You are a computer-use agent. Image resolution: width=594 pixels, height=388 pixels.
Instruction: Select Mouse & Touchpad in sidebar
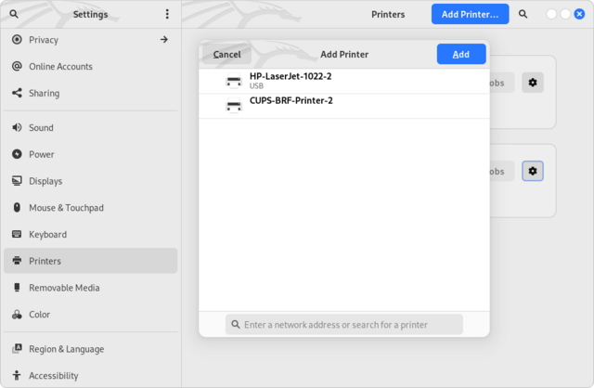[66, 208]
